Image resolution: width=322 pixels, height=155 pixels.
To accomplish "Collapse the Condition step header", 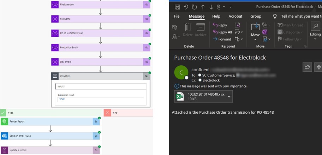I will [x=101, y=76].
